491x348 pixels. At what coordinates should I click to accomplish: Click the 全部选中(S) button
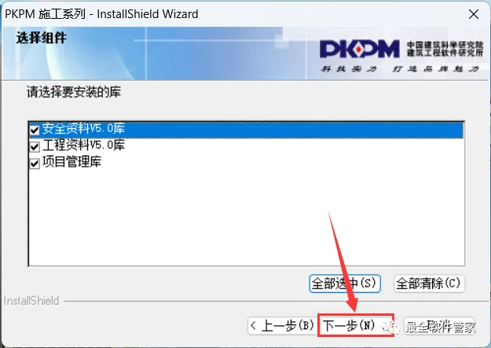345,284
